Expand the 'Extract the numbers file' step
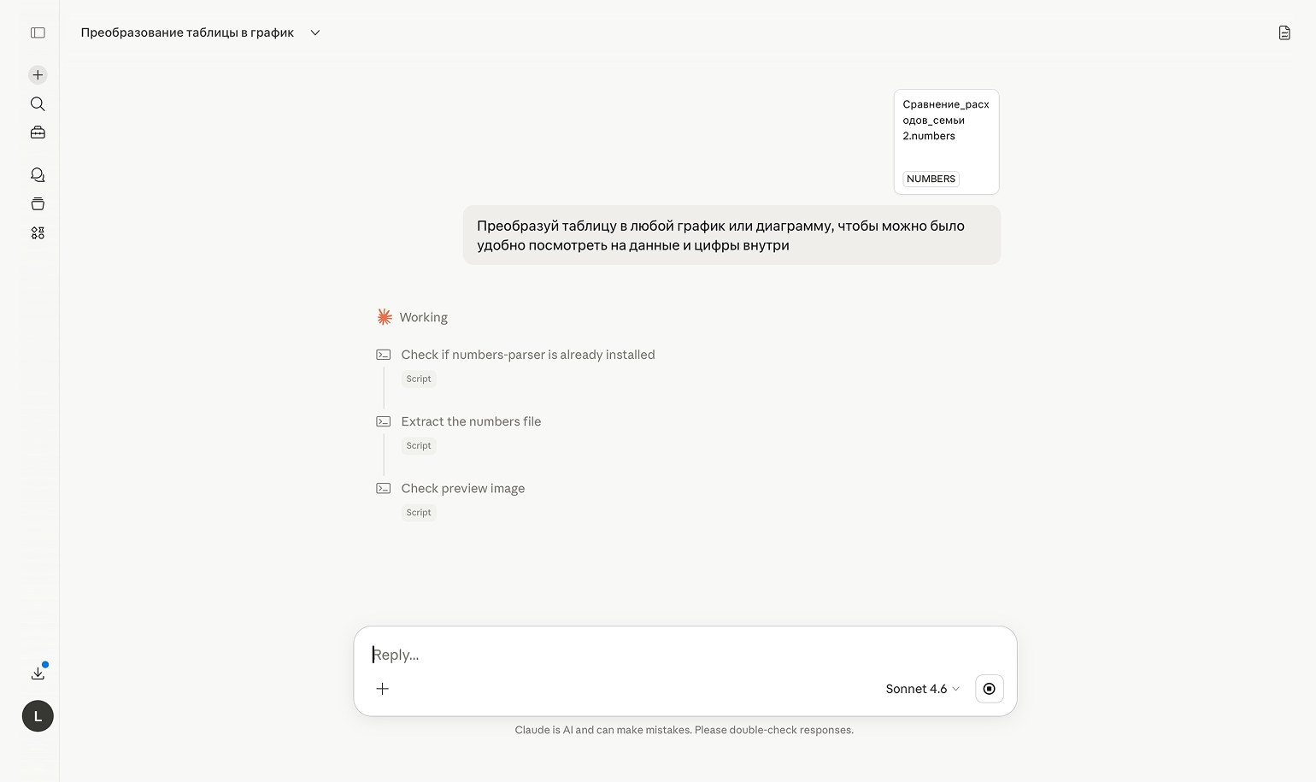The height and width of the screenshot is (782, 1316). point(471,421)
